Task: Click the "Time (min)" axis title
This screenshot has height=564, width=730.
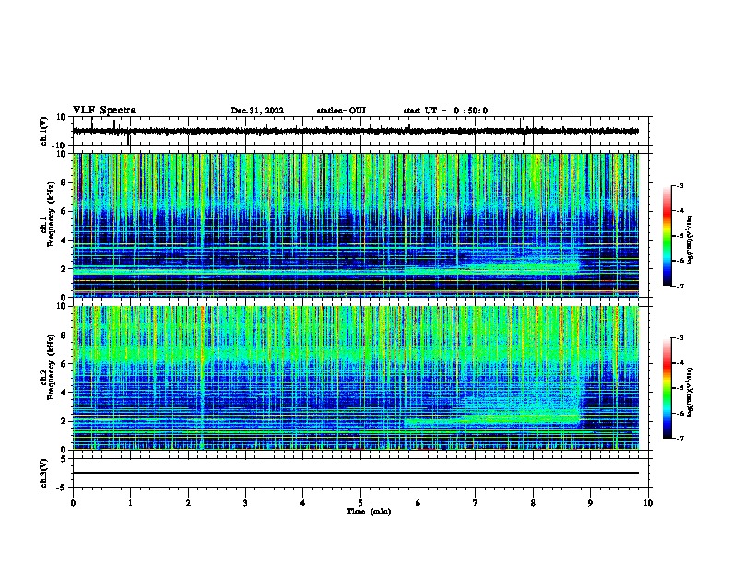Action: click(x=369, y=511)
